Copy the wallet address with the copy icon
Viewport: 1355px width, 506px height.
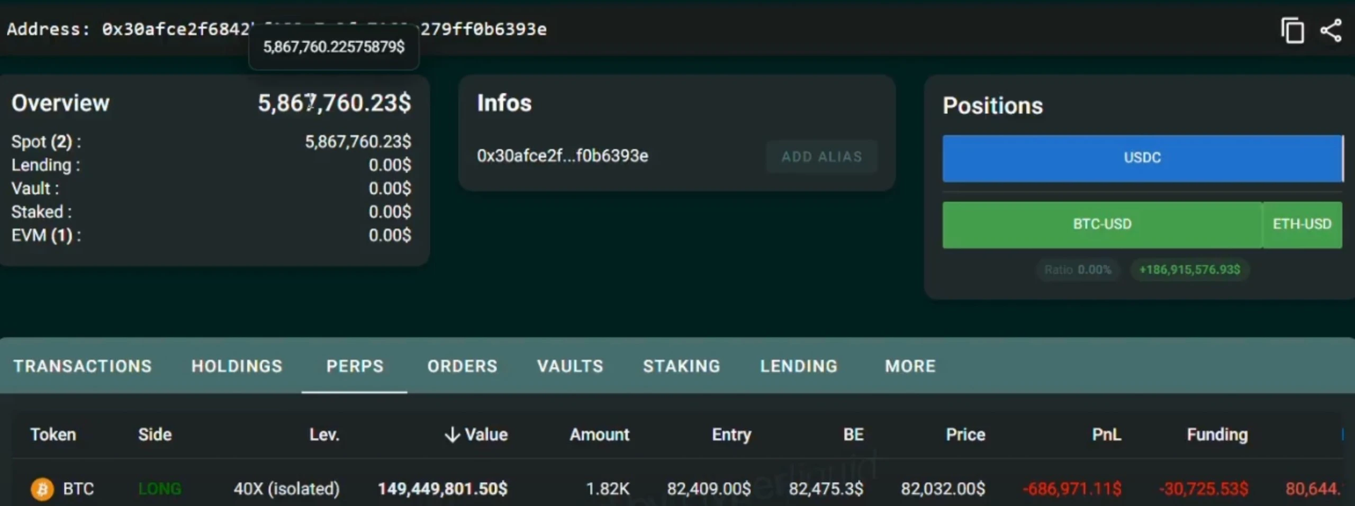[x=1292, y=30]
